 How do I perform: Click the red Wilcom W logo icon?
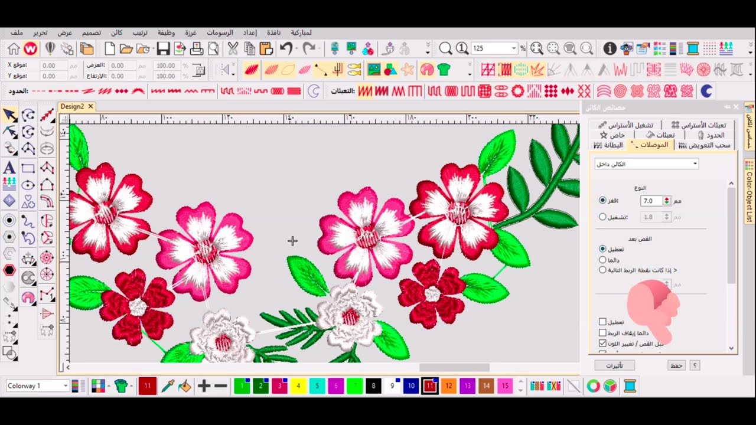point(30,48)
